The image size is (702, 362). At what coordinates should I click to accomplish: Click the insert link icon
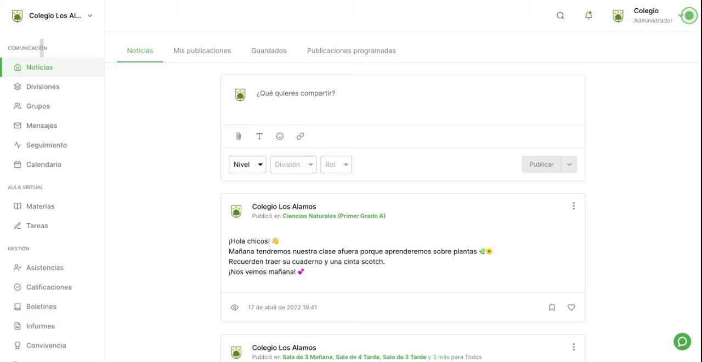(300, 136)
